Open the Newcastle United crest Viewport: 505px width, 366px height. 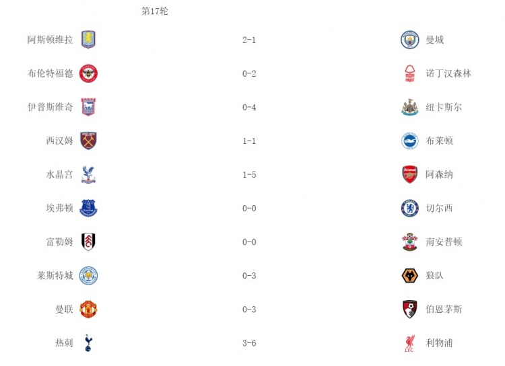point(409,107)
